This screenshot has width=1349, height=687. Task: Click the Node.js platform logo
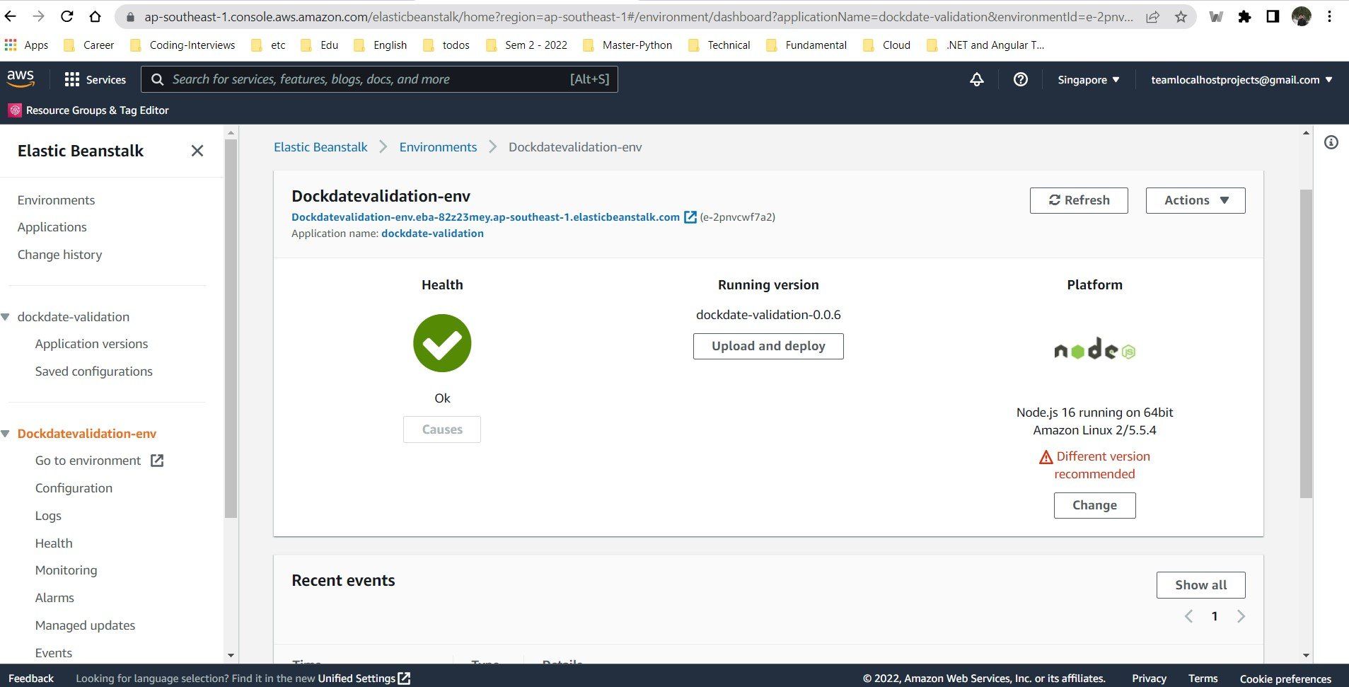1094,350
